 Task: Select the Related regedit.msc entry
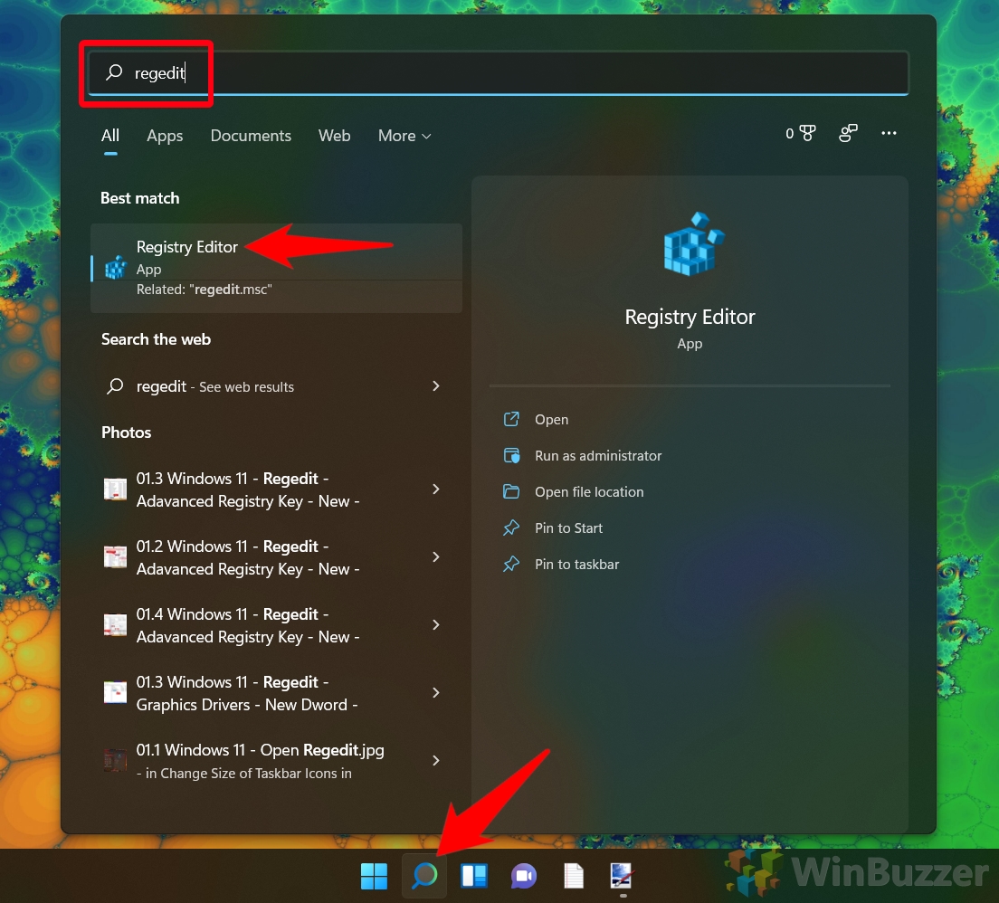coord(204,290)
